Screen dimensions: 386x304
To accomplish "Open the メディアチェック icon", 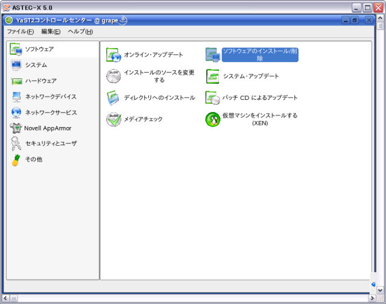I will point(113,119).
